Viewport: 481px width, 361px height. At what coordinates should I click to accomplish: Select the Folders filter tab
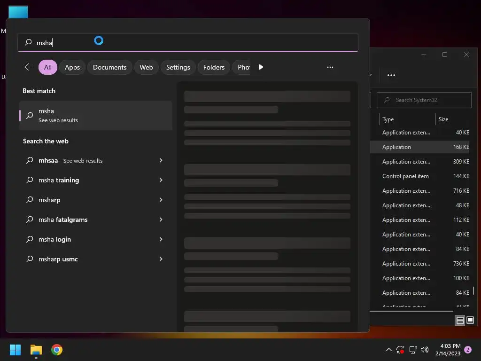click(x=214, y=67)
